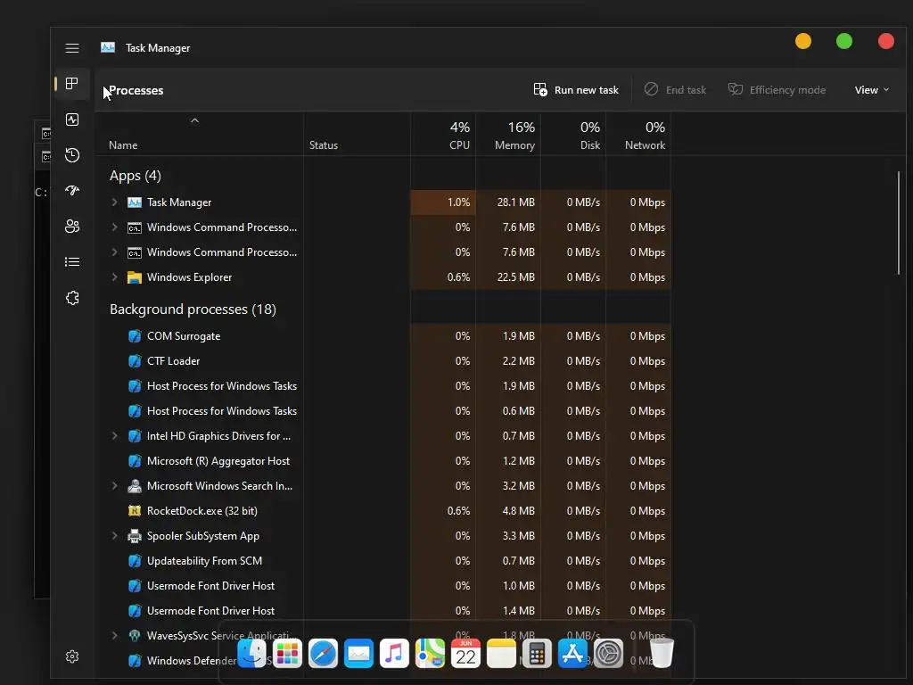Image resolution: width=913 pixels, height=685 pixels.
Task: Open the hamburger navigation menu
Action: (72, 48)
